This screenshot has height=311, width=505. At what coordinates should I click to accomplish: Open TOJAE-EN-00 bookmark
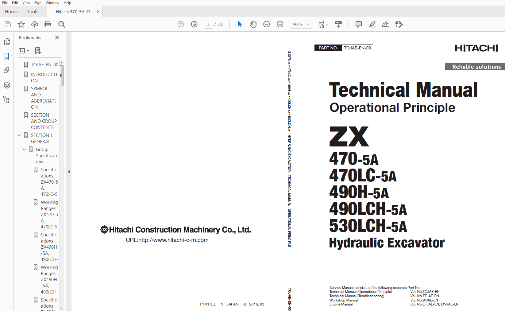pos(44,65)
